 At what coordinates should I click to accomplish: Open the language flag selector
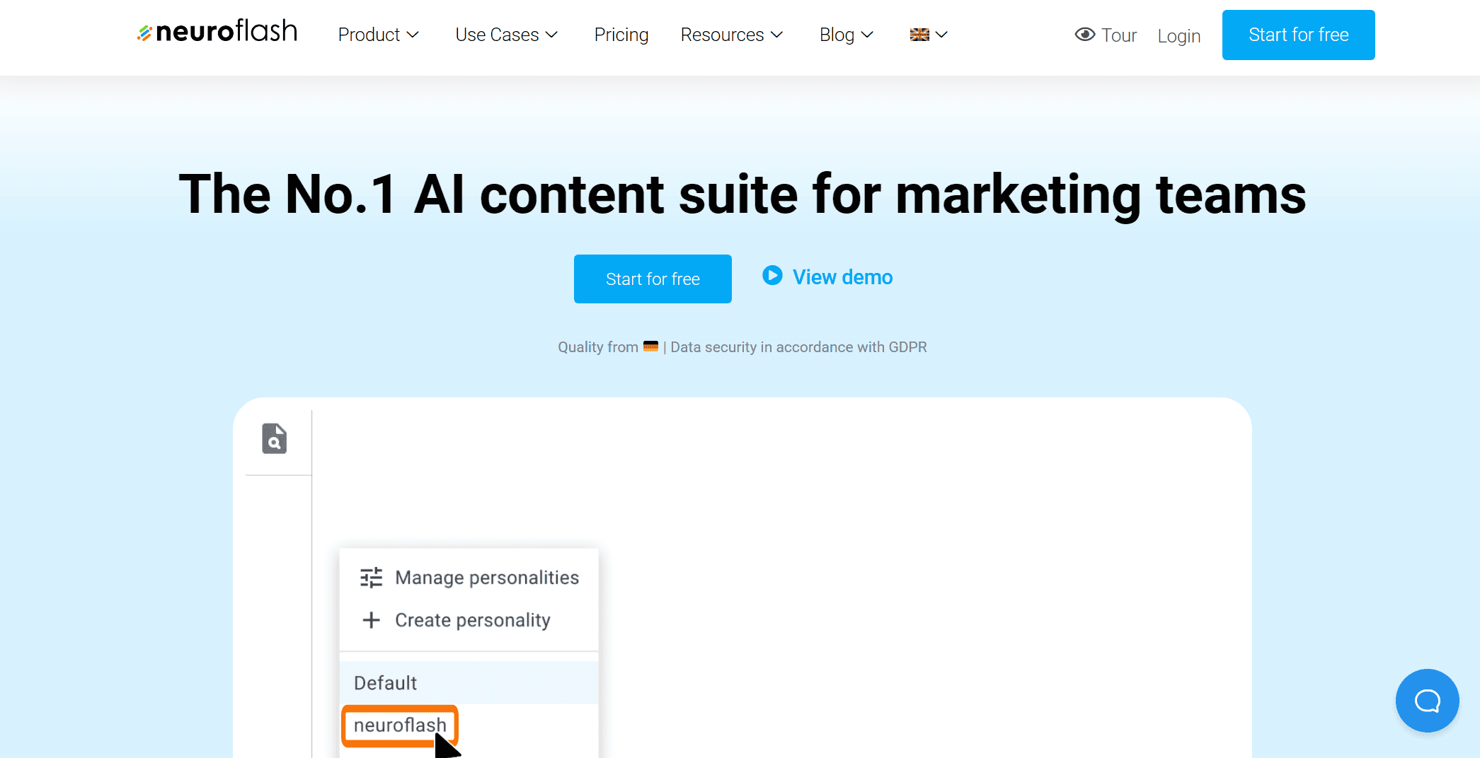click(929, 35)
